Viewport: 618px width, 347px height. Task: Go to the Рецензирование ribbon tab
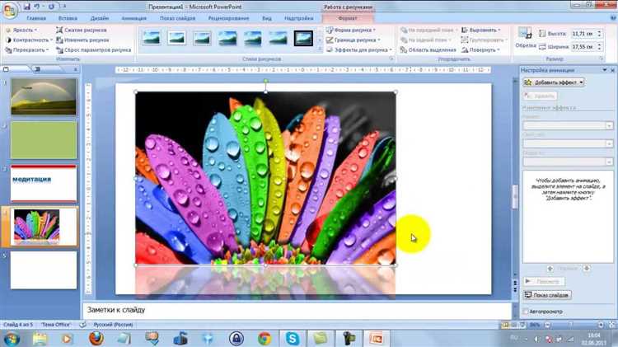pyautogui.click(x=228, y=18)
